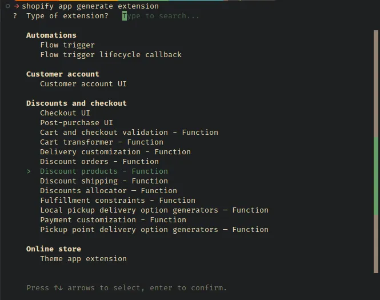Focus the Type to search field

click(x=161, y=16)
